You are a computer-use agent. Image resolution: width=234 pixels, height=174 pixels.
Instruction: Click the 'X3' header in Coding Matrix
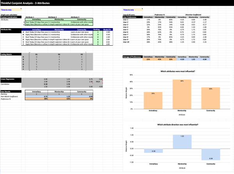[x=82, y=54]
